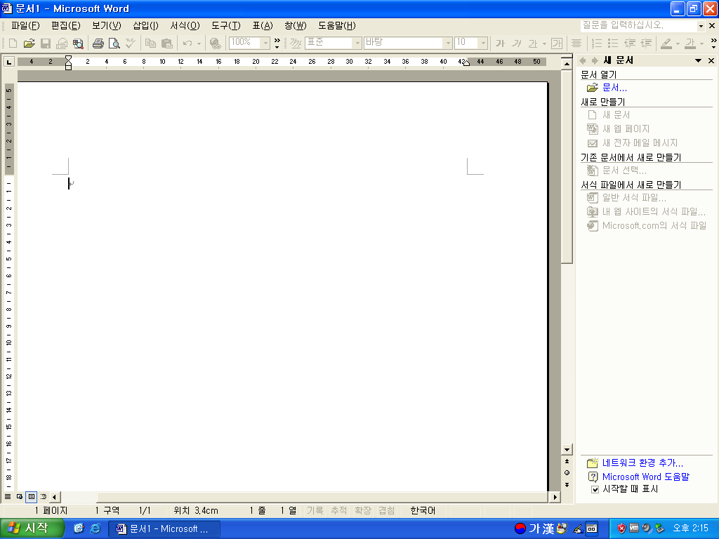Click the Select Browse Object circle button

(x=567, y=473)
